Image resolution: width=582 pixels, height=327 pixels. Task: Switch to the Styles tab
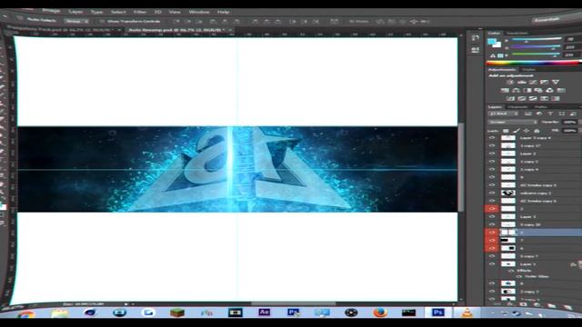tap(528, 69)
